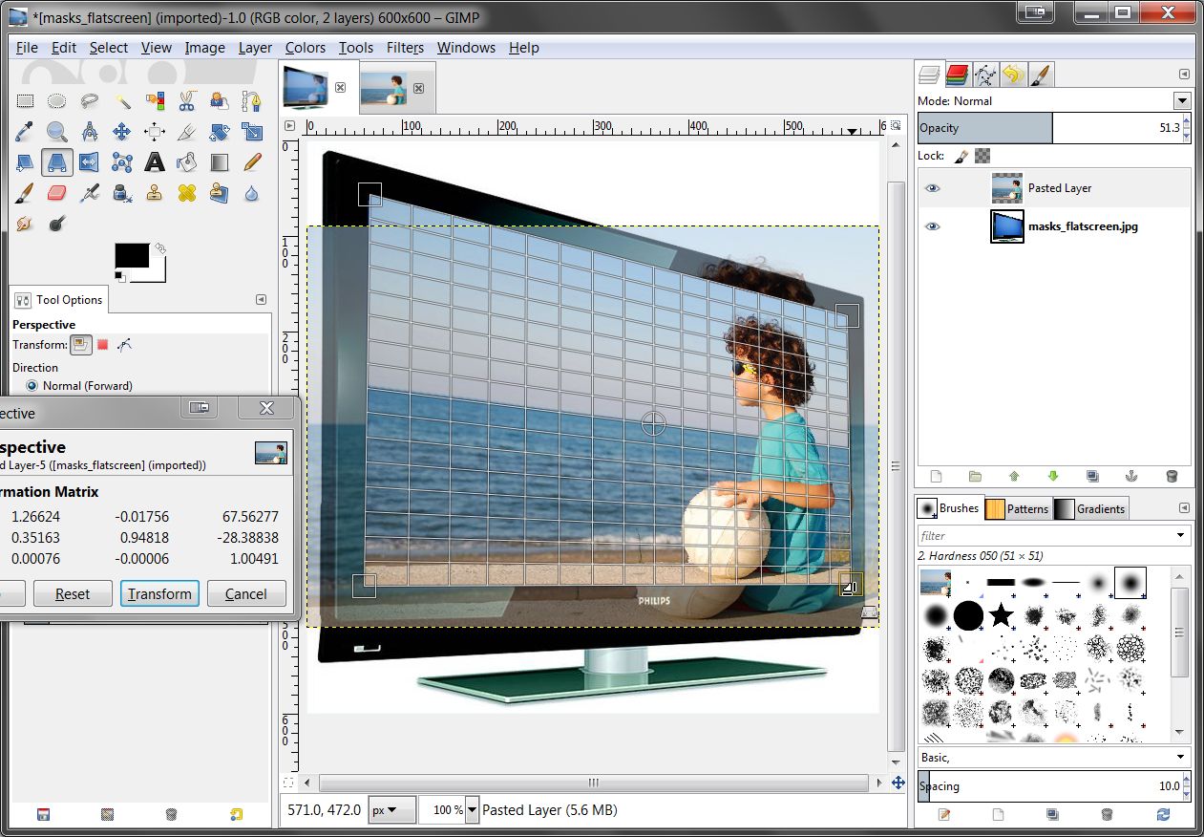Select the Foreground Select tool
Viewport: 1204px width, 837px height.
point(220,100)
